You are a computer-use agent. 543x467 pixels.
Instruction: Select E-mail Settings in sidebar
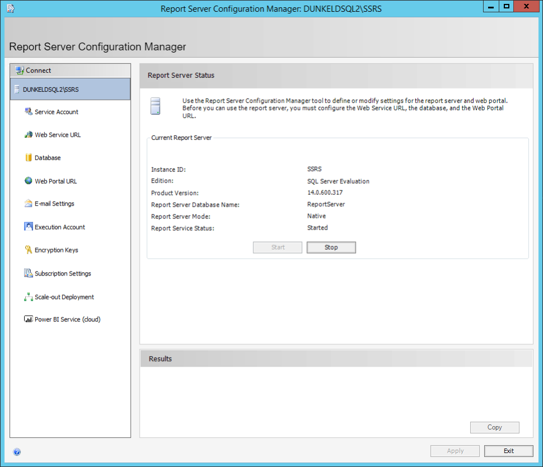54,204
